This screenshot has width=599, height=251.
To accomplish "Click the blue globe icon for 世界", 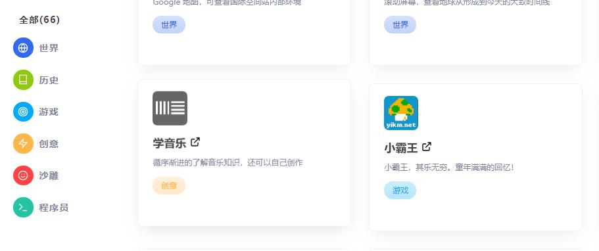I will pos(23,48).
